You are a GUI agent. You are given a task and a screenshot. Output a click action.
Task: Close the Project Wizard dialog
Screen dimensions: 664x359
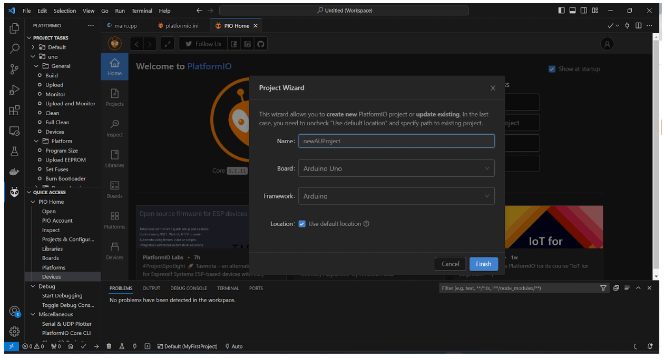tap(493, 88)
